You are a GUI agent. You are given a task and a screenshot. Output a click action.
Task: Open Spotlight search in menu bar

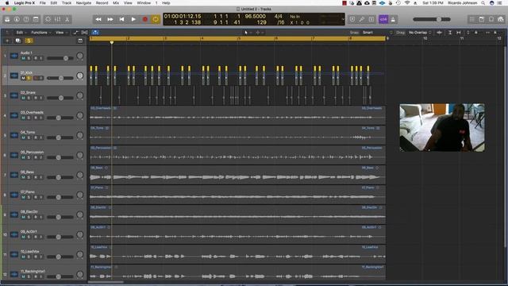483,3
